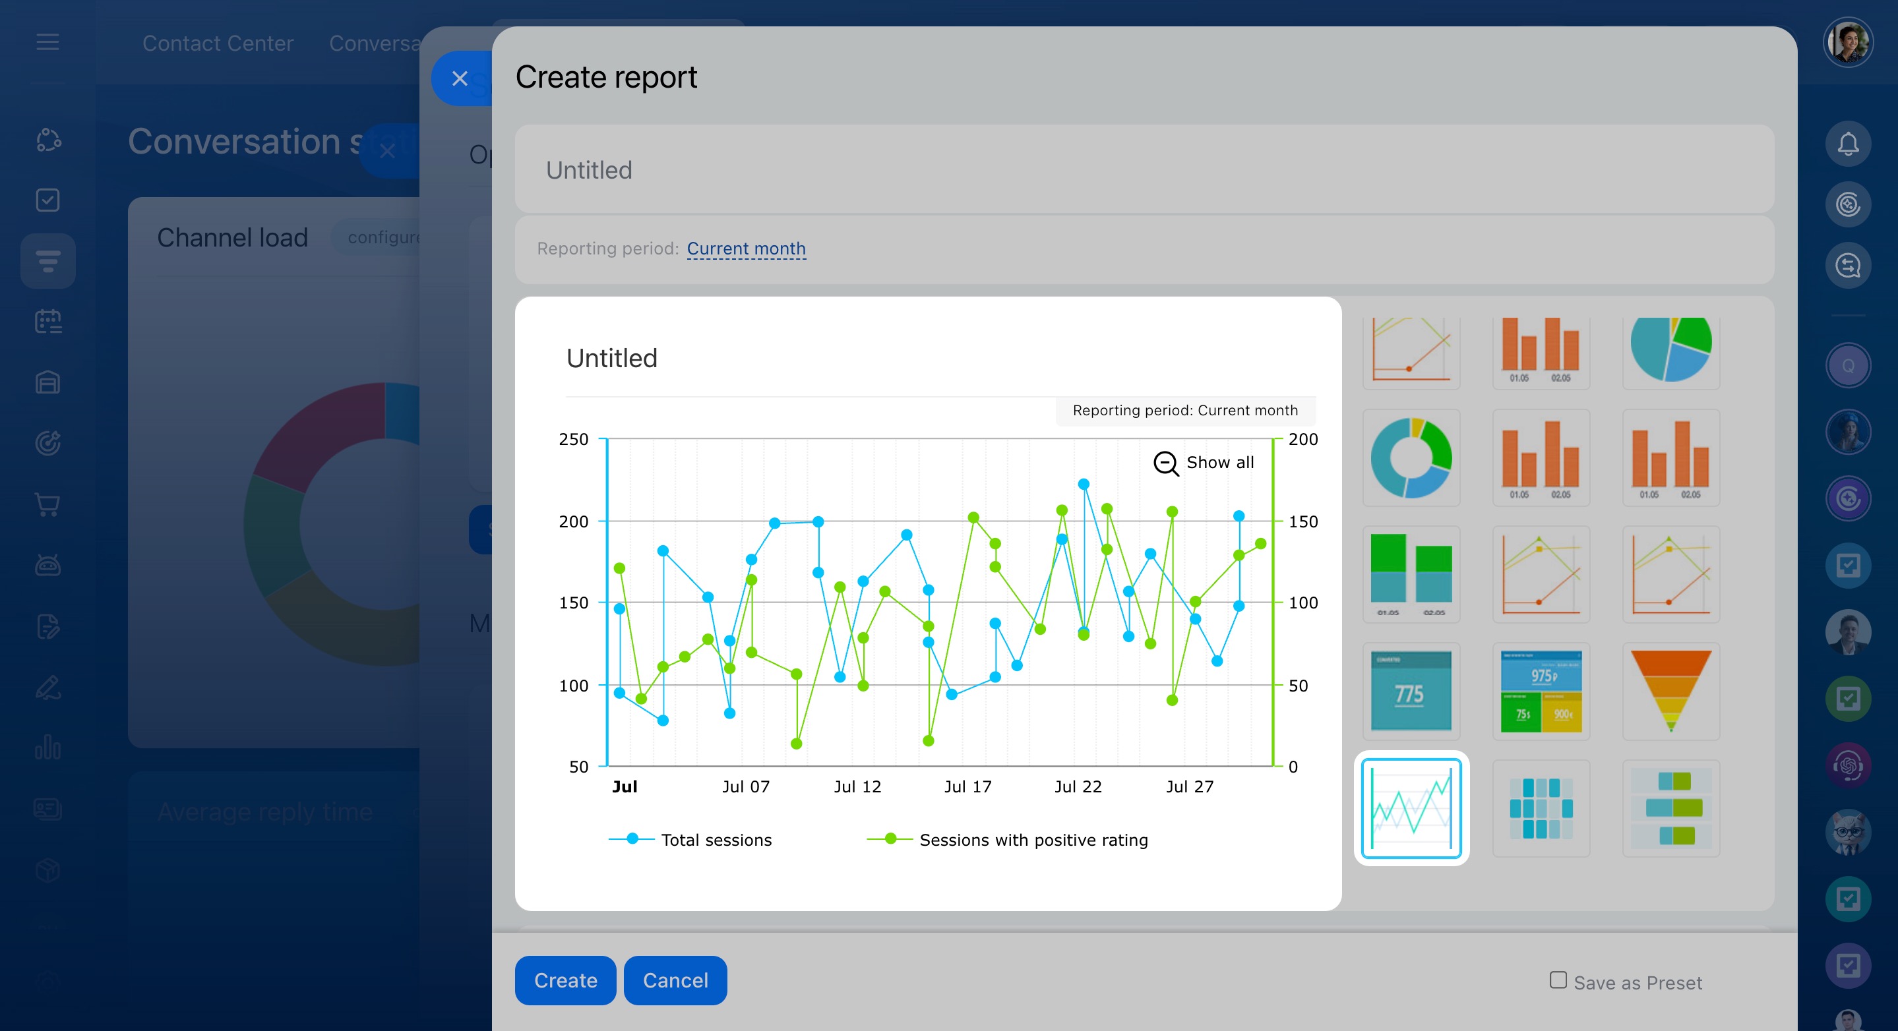1898x1031 pixels.
Task: Open the Current month reporting period dropdown
Action: coord(746,249)
